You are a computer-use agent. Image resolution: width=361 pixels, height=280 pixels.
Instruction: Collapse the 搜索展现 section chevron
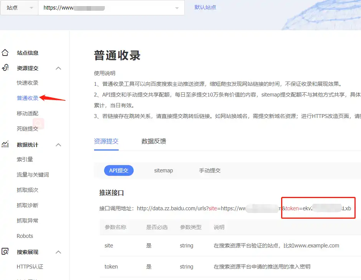coord(58,252)
